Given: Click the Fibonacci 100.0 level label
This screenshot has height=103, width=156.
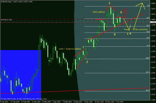Looking at the screenshot, I should (x=148, y=58).
